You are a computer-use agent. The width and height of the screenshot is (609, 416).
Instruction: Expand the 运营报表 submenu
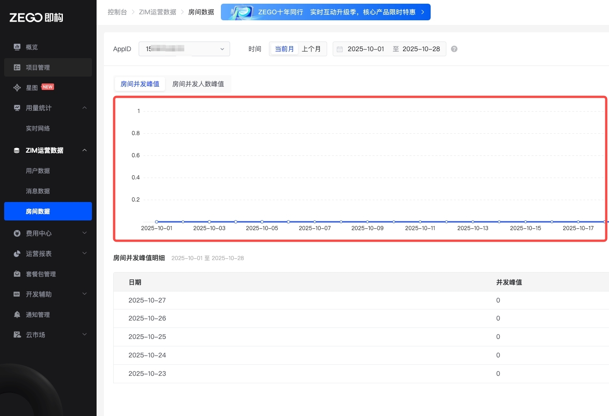pos(85,254)
